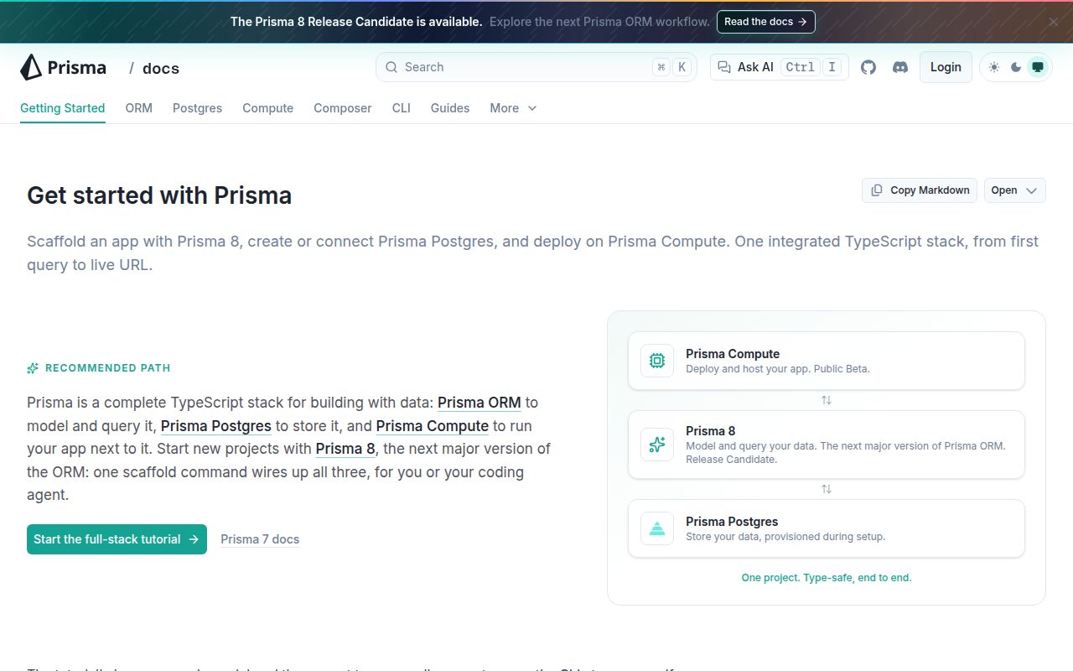Click the arrow in the tutorial button
This screenshot has height=671, width=1073.
click(x=194, y=539)
